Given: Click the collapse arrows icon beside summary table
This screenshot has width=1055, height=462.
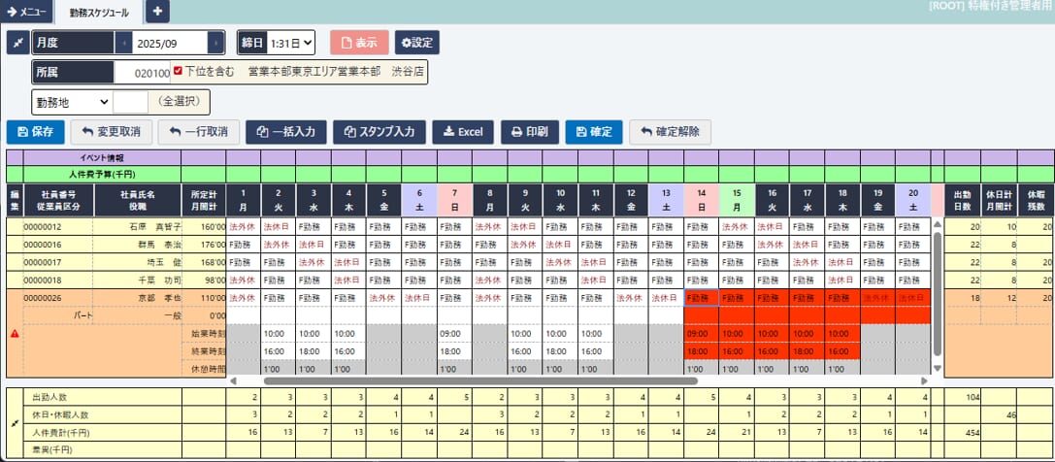Looking at the screenshot, I should pyautogui.click(x=15, y=424).
